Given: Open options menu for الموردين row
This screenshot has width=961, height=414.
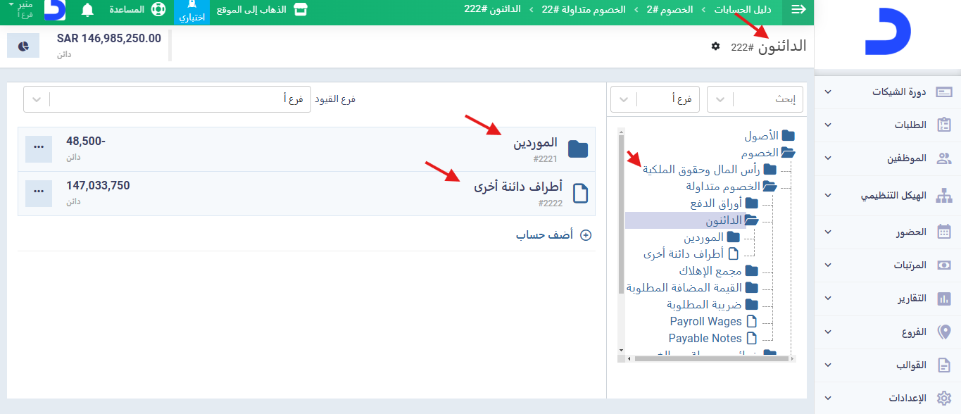Looking at the screenshot, I should 39,148.
